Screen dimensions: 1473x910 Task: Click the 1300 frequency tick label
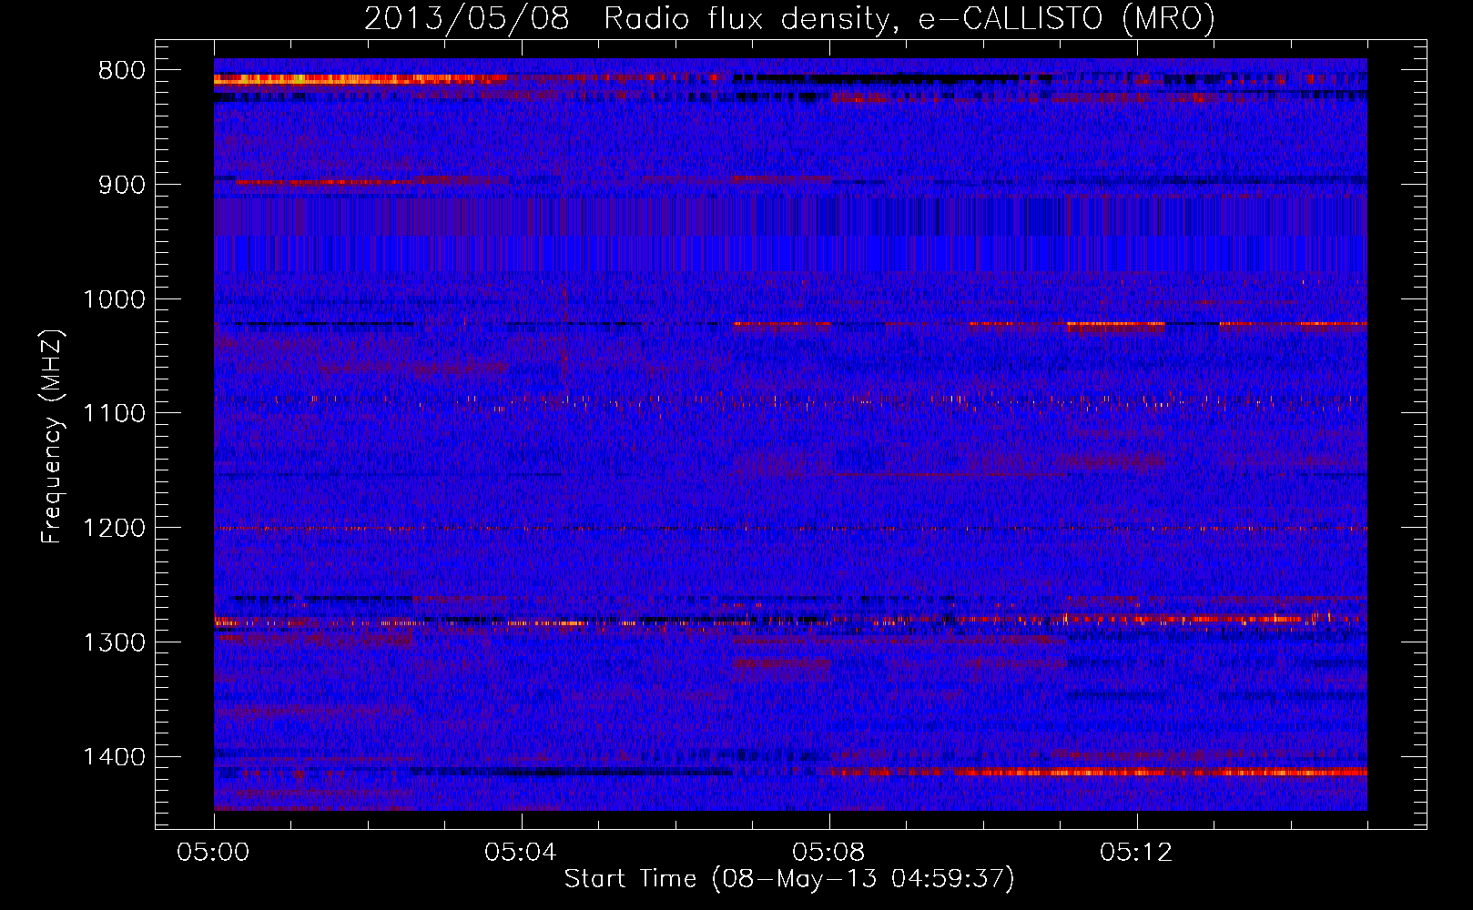pos(114,642)
